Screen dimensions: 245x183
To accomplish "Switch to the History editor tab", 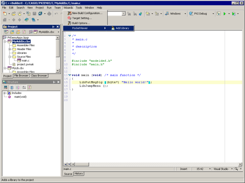I will (78, 173).
